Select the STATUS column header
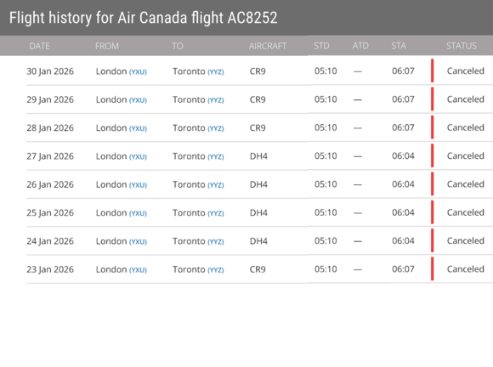Viewport: 493px width, 367px height. (462, 46)
